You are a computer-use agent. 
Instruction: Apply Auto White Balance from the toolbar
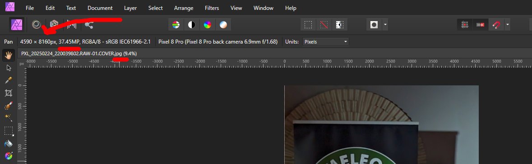(223, 25)
